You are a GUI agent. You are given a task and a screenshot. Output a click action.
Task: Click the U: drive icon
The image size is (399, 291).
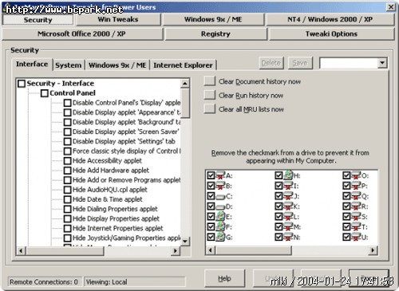point(356,237)
